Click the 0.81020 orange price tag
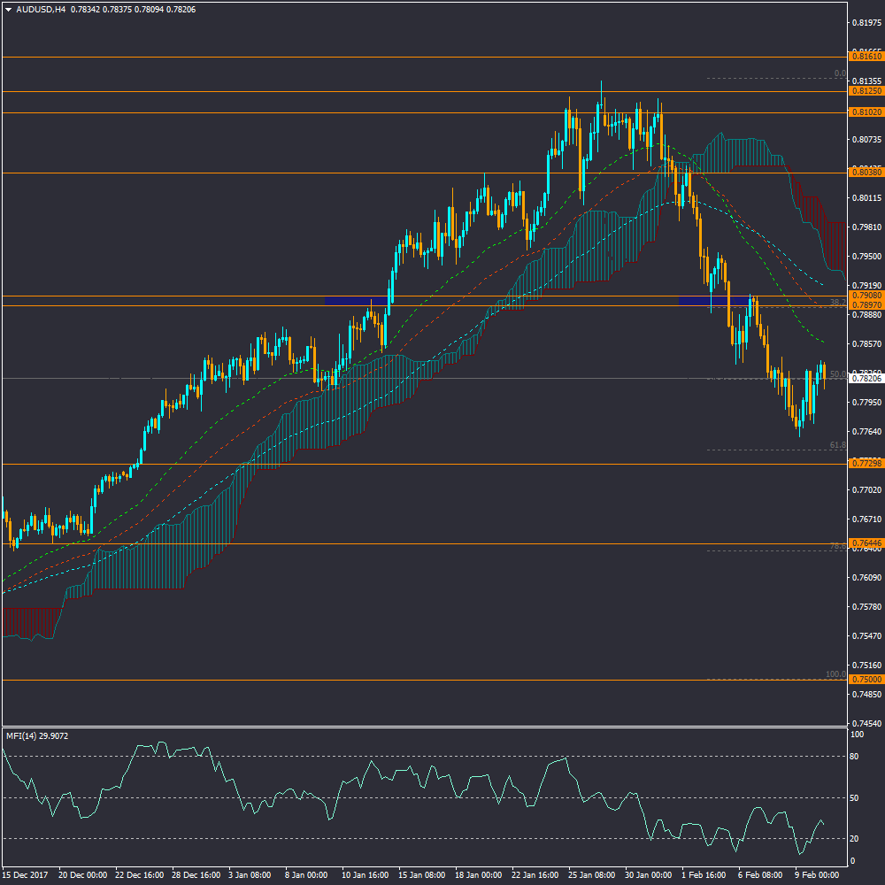Viewport: 885px width, 885px height. [865, 112]
